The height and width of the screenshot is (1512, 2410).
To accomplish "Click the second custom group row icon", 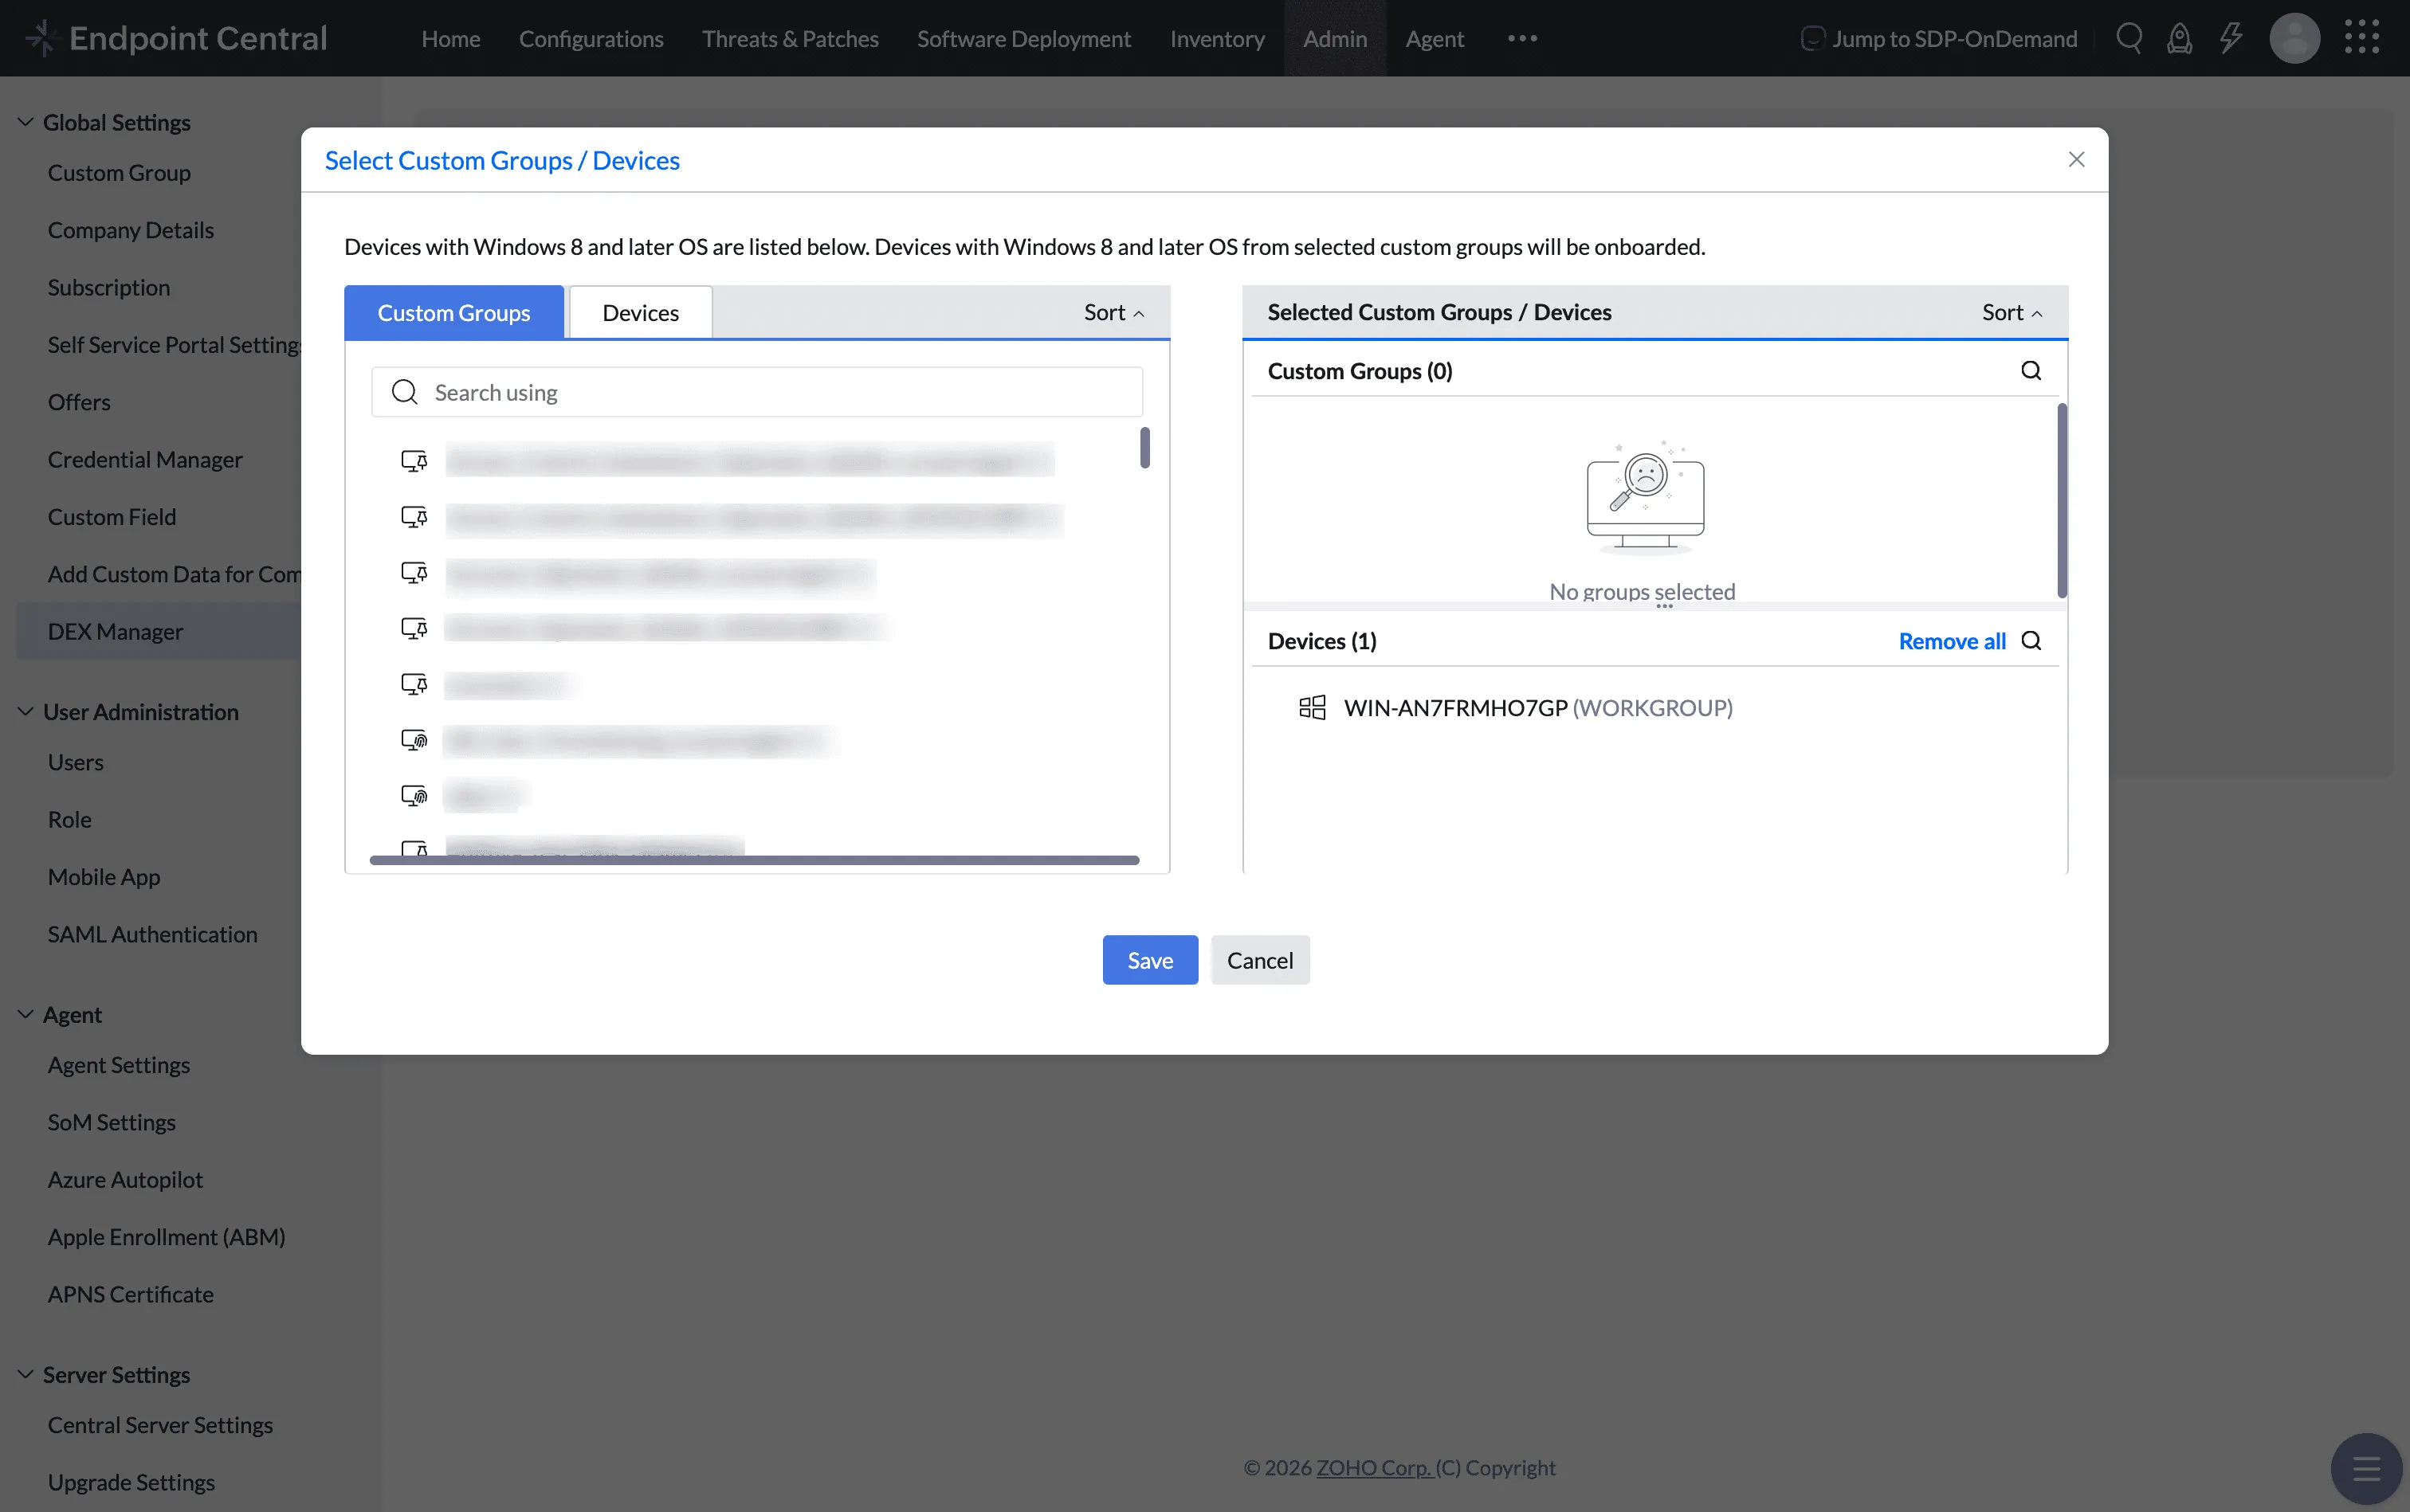I will coord(414,517).
